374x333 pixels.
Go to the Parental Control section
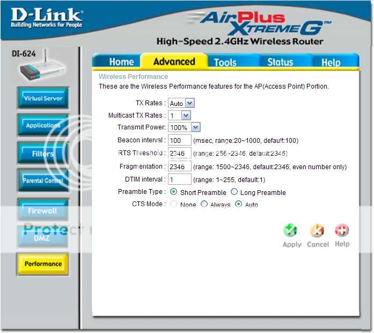pos(43,181)
